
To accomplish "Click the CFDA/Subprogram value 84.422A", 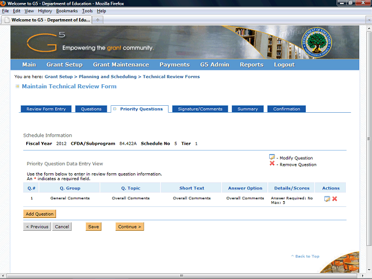I will [x=128, y=144].
